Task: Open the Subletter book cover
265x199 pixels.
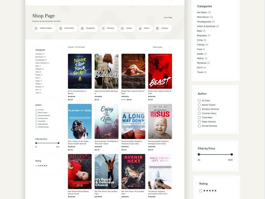Action: 106,71
